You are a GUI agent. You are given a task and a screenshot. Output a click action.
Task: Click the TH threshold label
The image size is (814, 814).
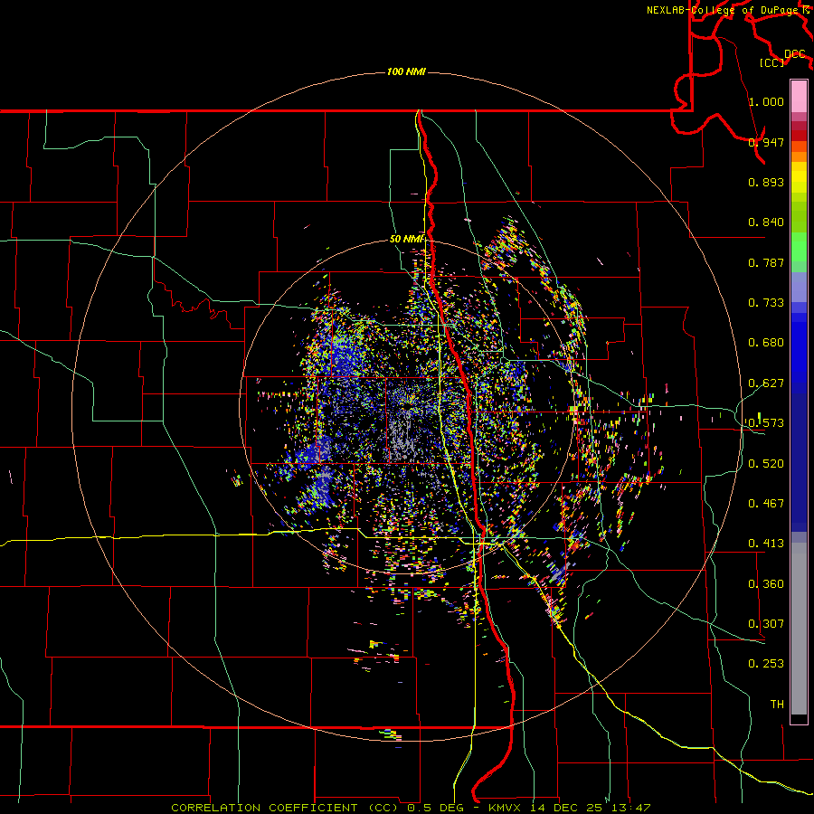coord(777,705)
